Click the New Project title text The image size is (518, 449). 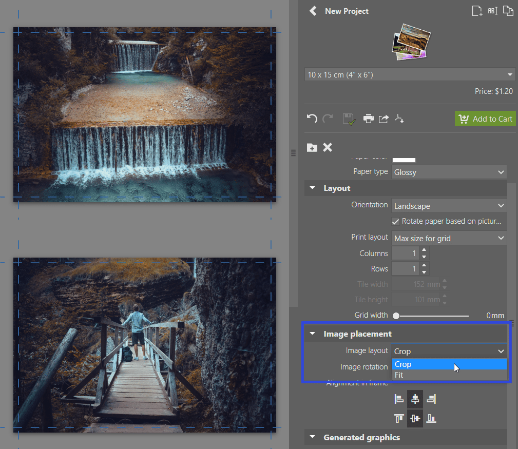(347, 11)
